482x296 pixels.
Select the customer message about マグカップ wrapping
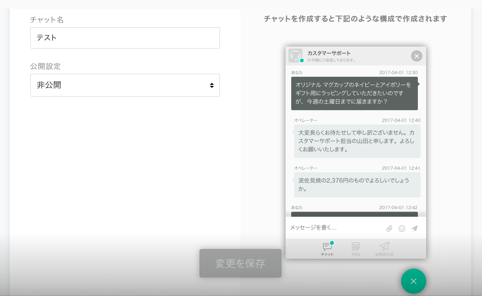(x=354, y=93)
